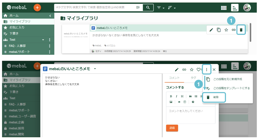Toggle bold formatting in the comment editor
The height and width of the screenshot is (139, 258).
click(x=171, y=96)
